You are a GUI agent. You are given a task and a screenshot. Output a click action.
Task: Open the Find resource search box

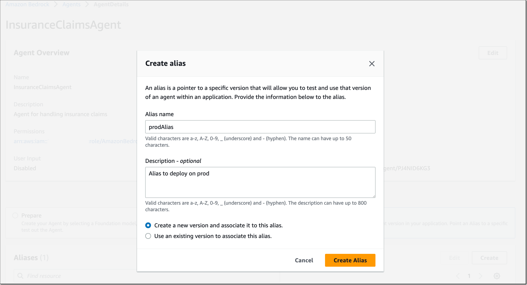tap(110, 276)
